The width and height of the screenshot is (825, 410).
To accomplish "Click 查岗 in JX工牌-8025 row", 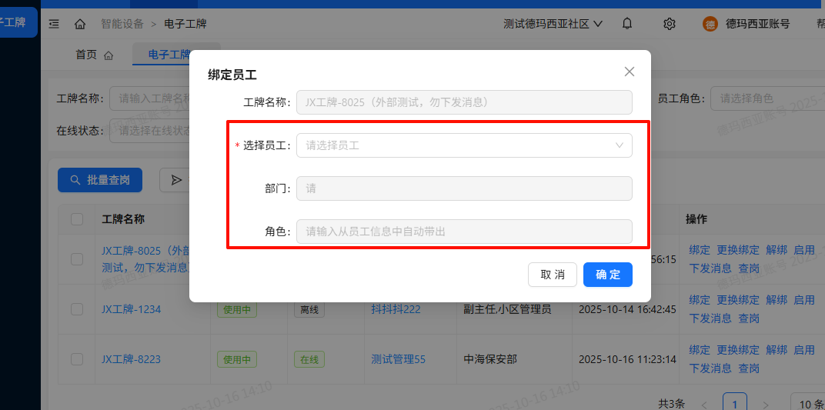I will click(749, 268).
